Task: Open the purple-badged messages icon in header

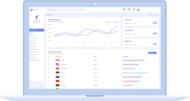Action: click(x=128, y=10)
